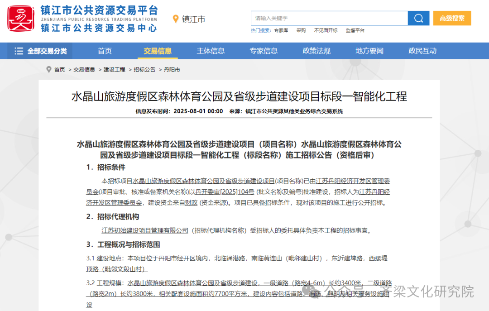Open the 主体信息 navigation tab
The width and height of the screenshot is (489, 311).
pos(211,51)
